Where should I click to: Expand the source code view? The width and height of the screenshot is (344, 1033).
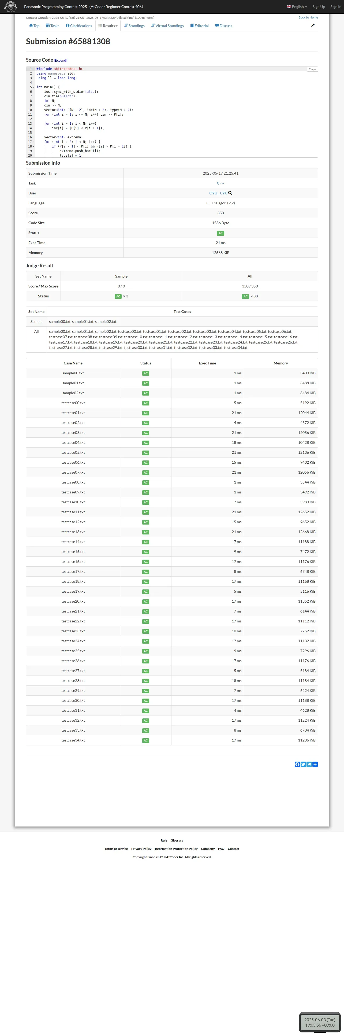pyautogui.click(x=61, y=61)
